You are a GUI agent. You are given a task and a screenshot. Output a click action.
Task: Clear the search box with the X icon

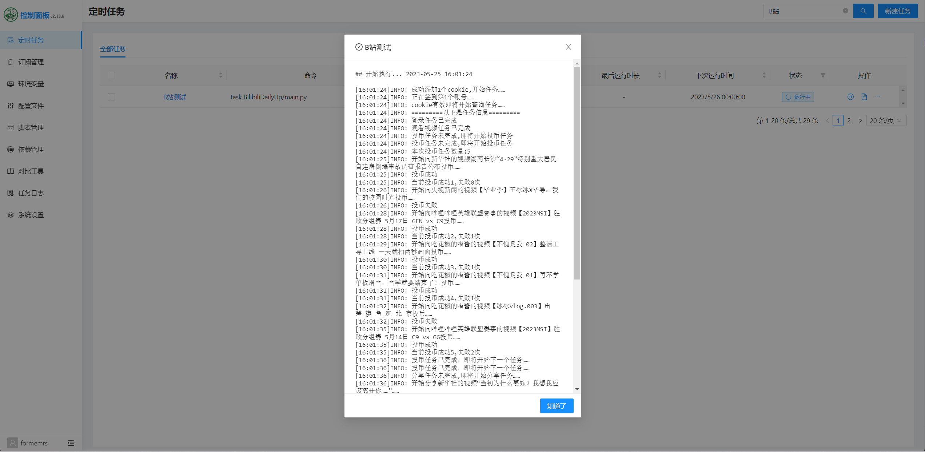(x=845, y=11)
